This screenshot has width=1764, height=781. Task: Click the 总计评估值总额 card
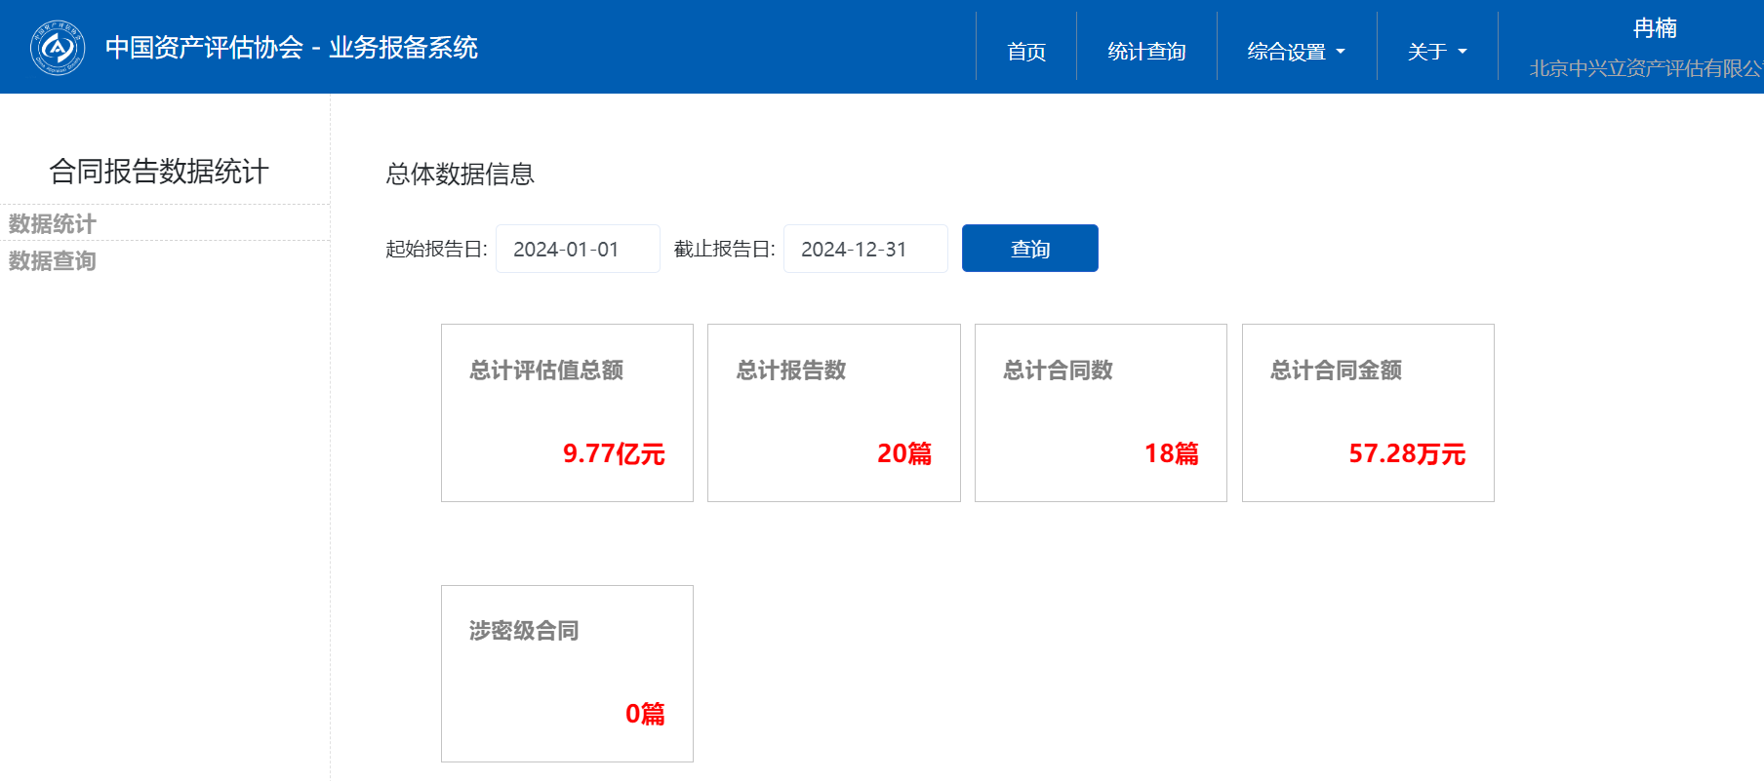(567, 412)
